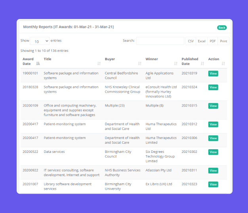This screenshot has width=248, height=213.
Task: Click the Action column sort icon
Action: (x=223, y=63)
